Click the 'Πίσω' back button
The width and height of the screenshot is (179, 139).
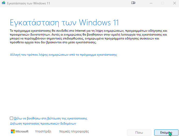[x=139, y=133]
